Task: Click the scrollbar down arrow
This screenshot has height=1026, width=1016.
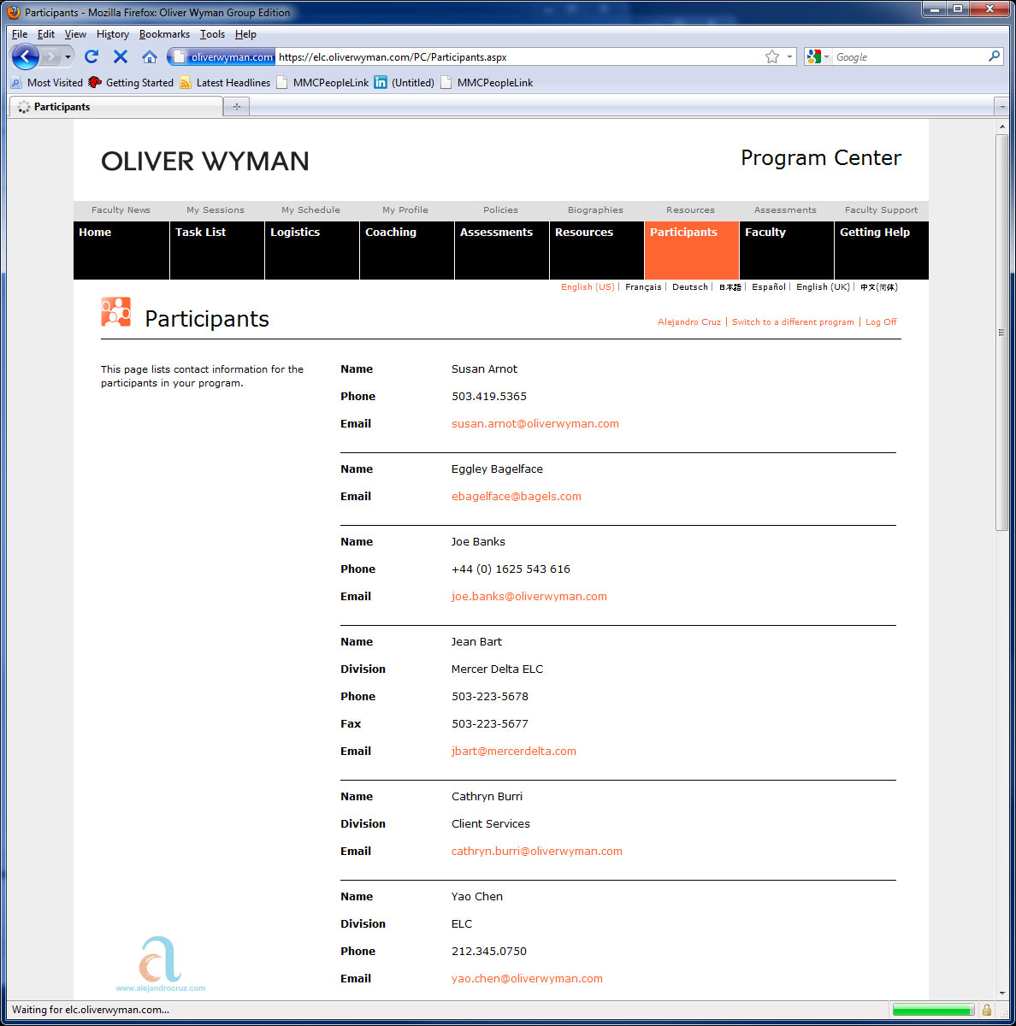Action: point(1001,993)
